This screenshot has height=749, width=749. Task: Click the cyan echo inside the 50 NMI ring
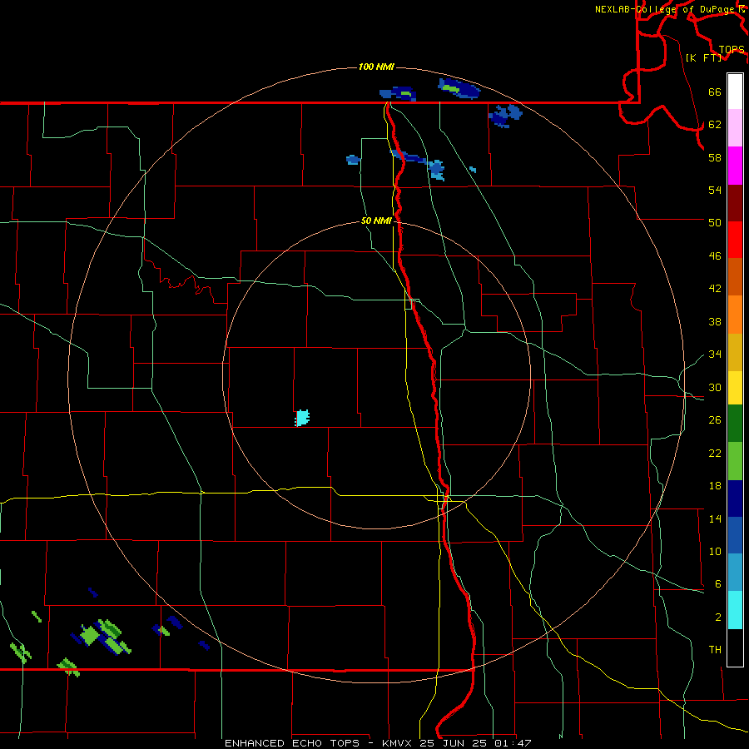click(x=302, y=418)
